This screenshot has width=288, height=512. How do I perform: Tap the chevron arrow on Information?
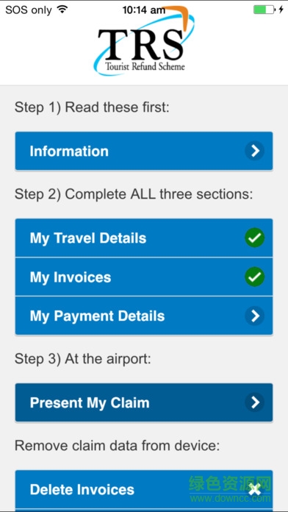pos(254,151)
